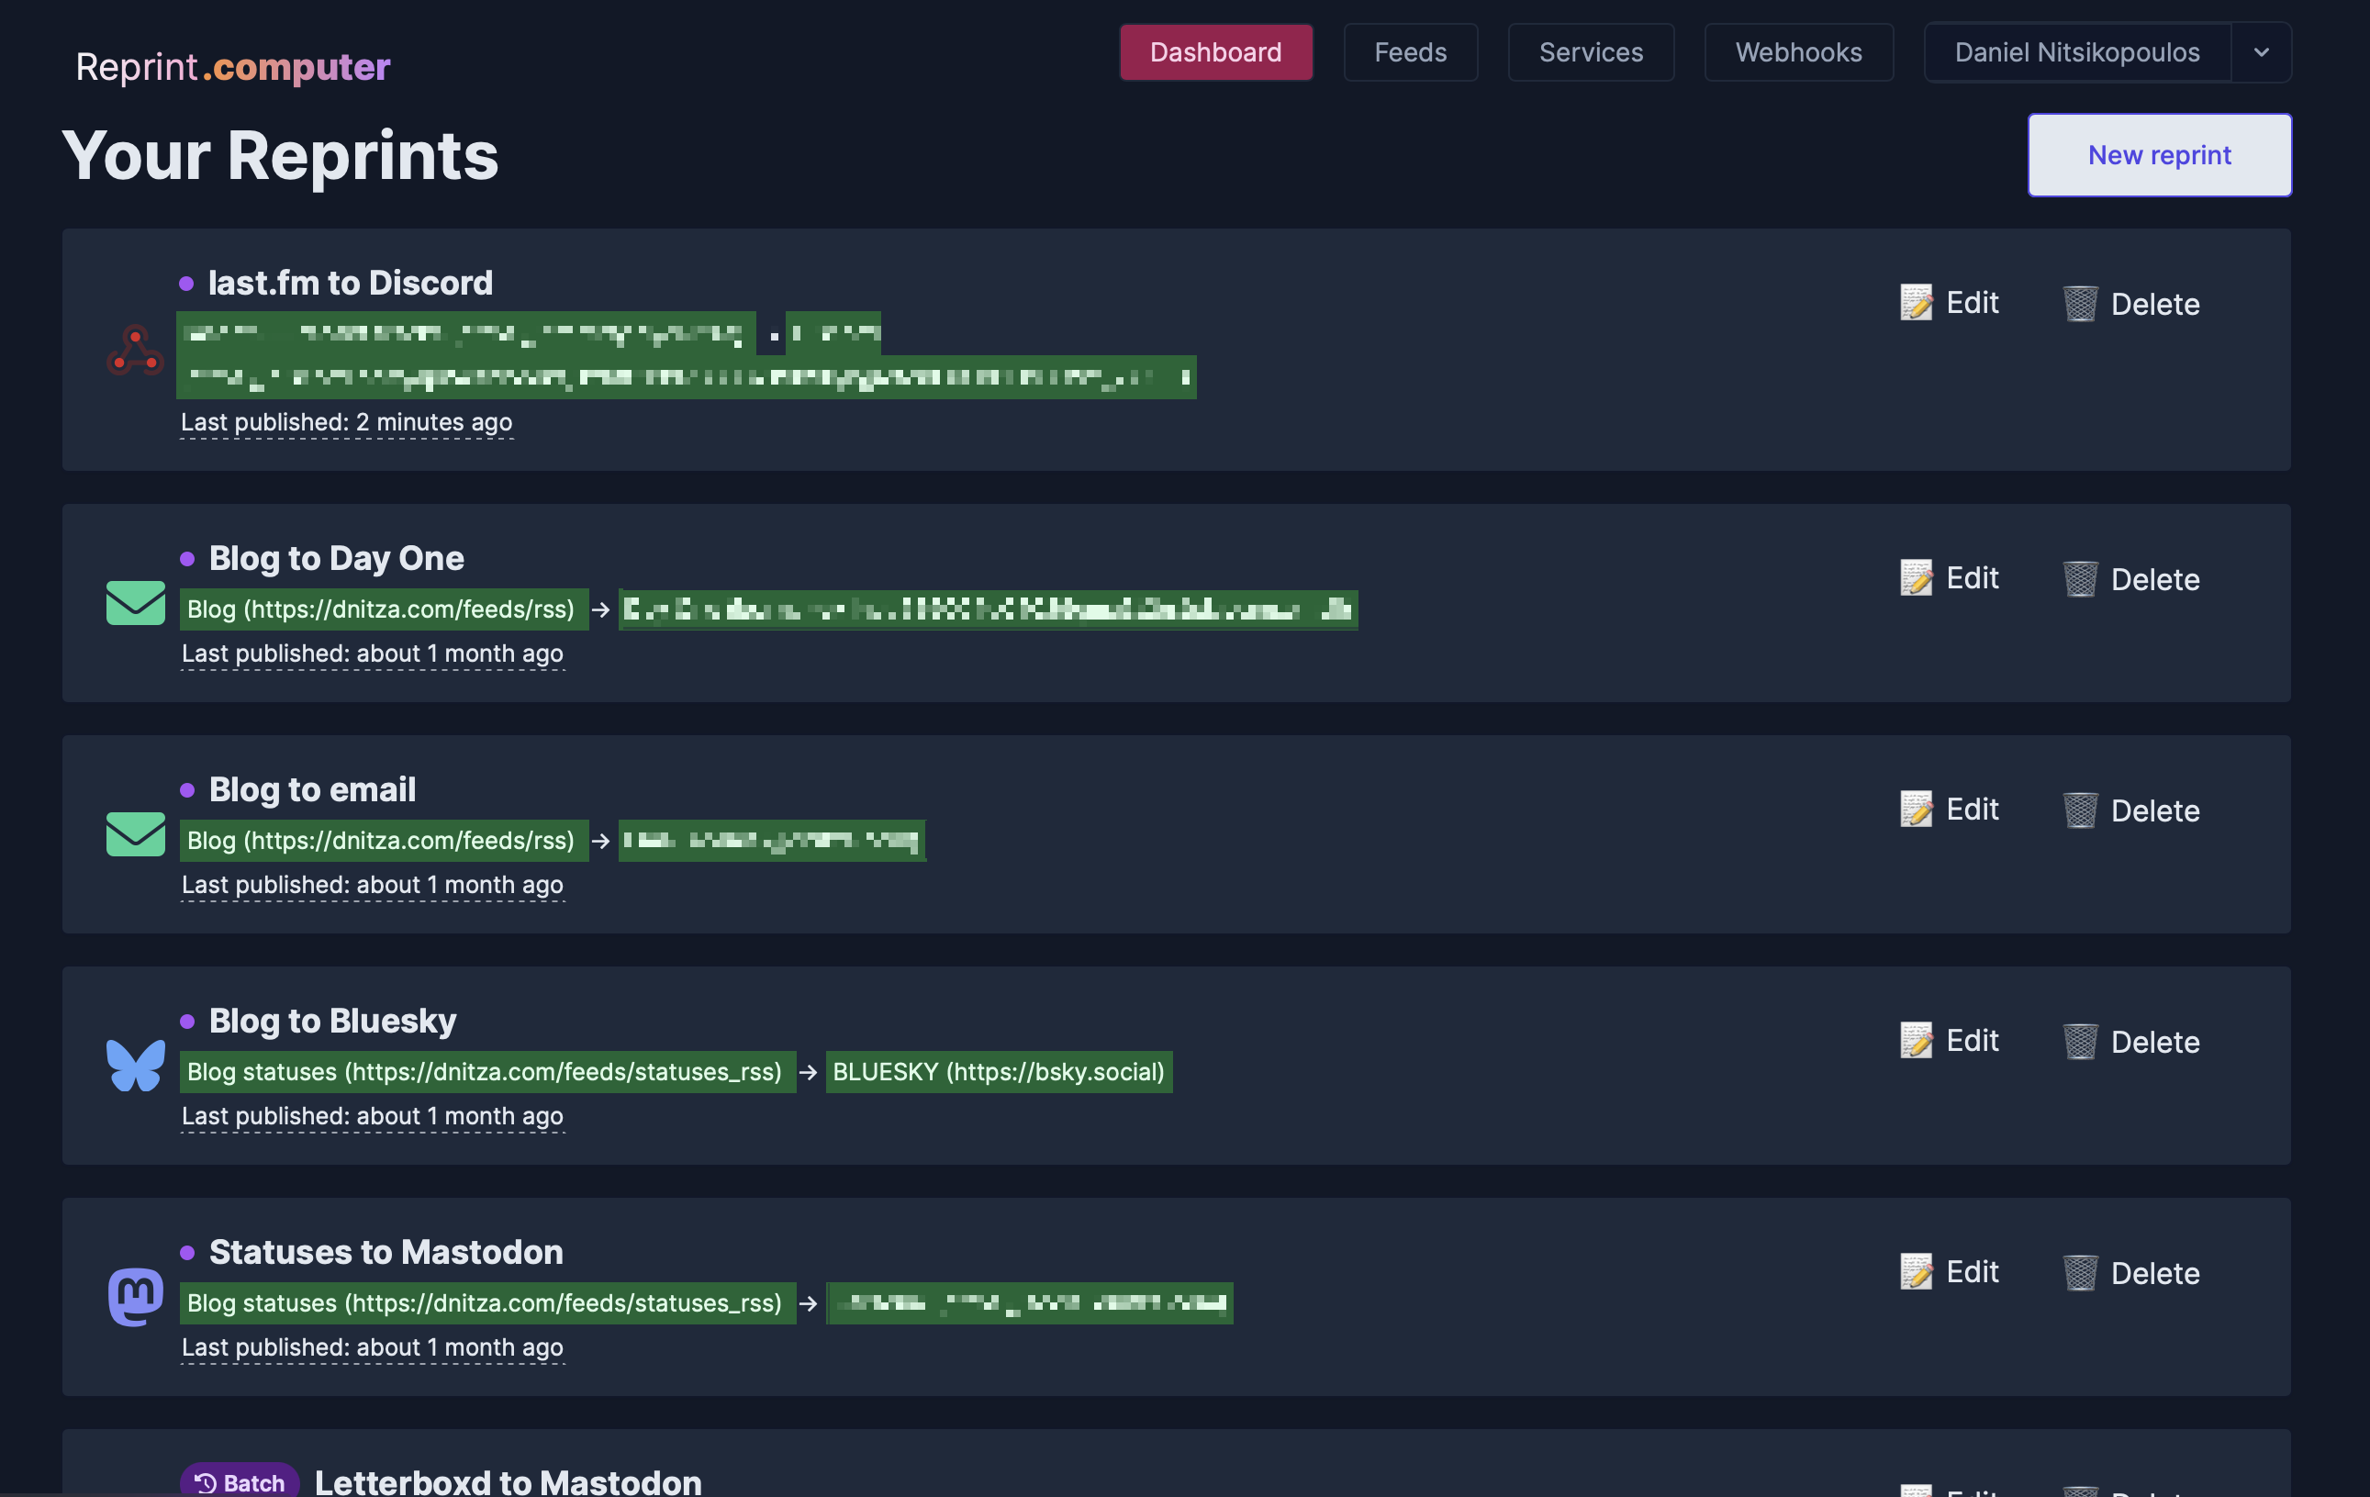Image resolution: width=2370 pixels, height=1497 pixels.
Task: Open the Feeds navigation tab
Action: coord(1411,51)
